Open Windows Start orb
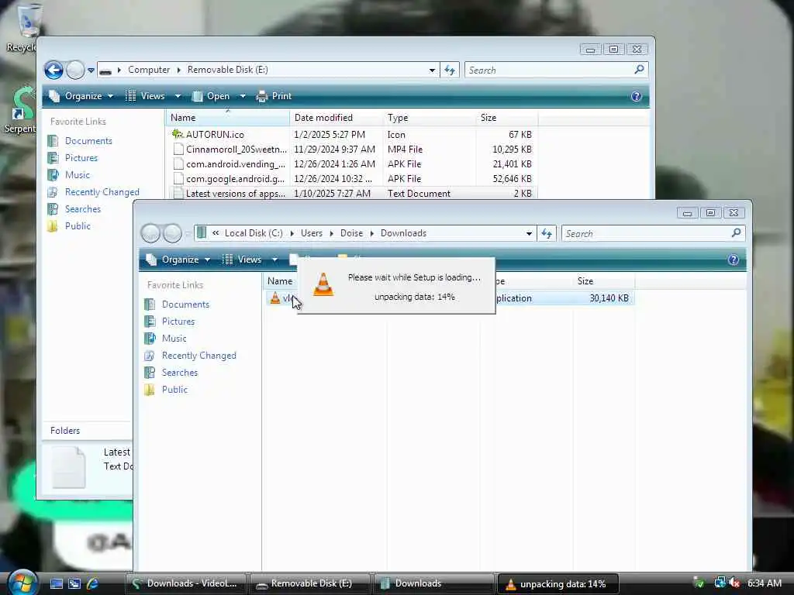794x595 pixels. 22,582
